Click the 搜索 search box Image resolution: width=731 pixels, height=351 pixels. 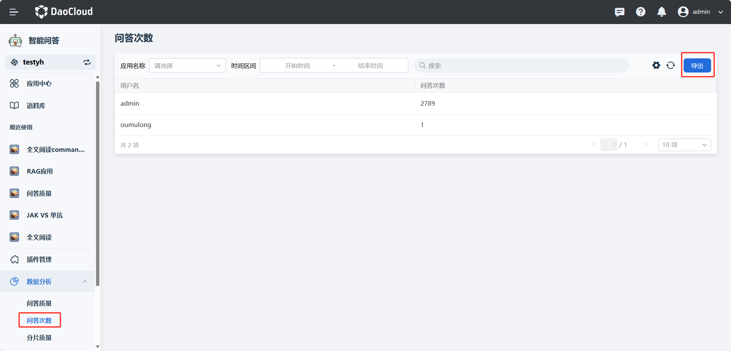521,66
